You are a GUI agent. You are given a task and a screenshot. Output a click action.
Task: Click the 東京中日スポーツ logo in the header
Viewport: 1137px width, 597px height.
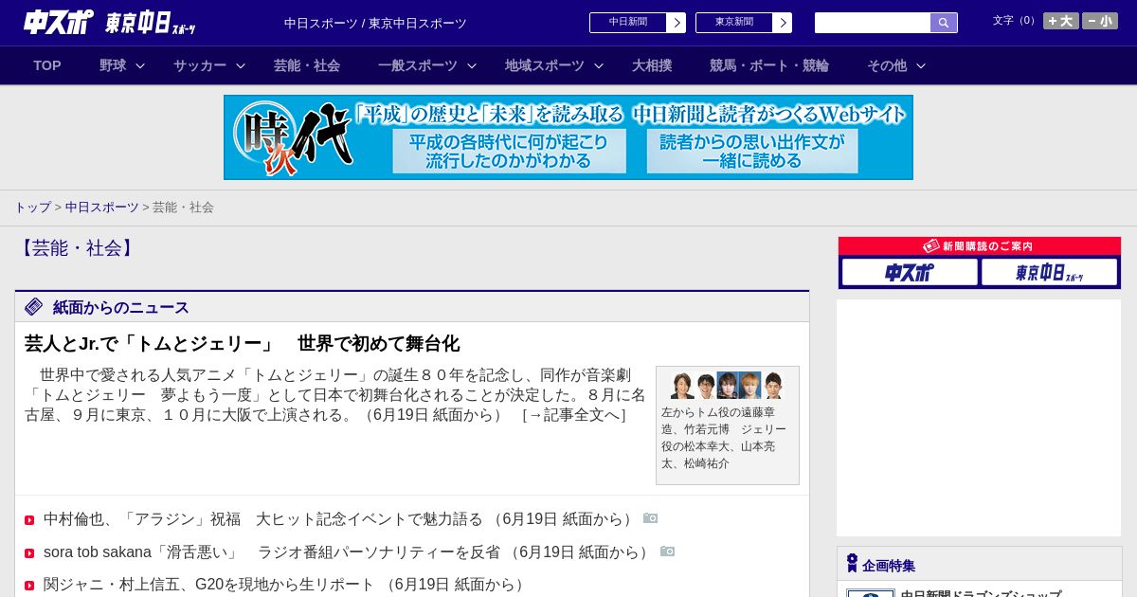[151, 23]
